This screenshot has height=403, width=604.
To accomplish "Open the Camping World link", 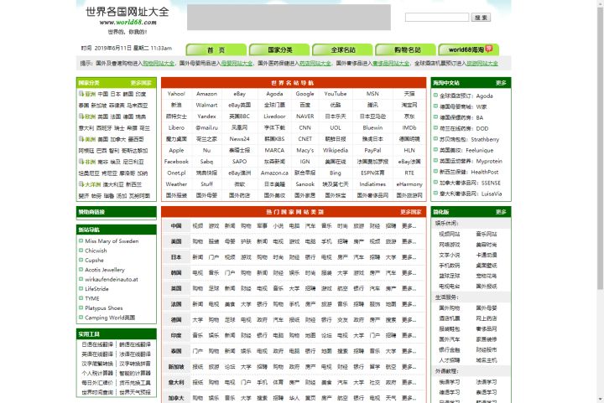I will pos(110,318).
